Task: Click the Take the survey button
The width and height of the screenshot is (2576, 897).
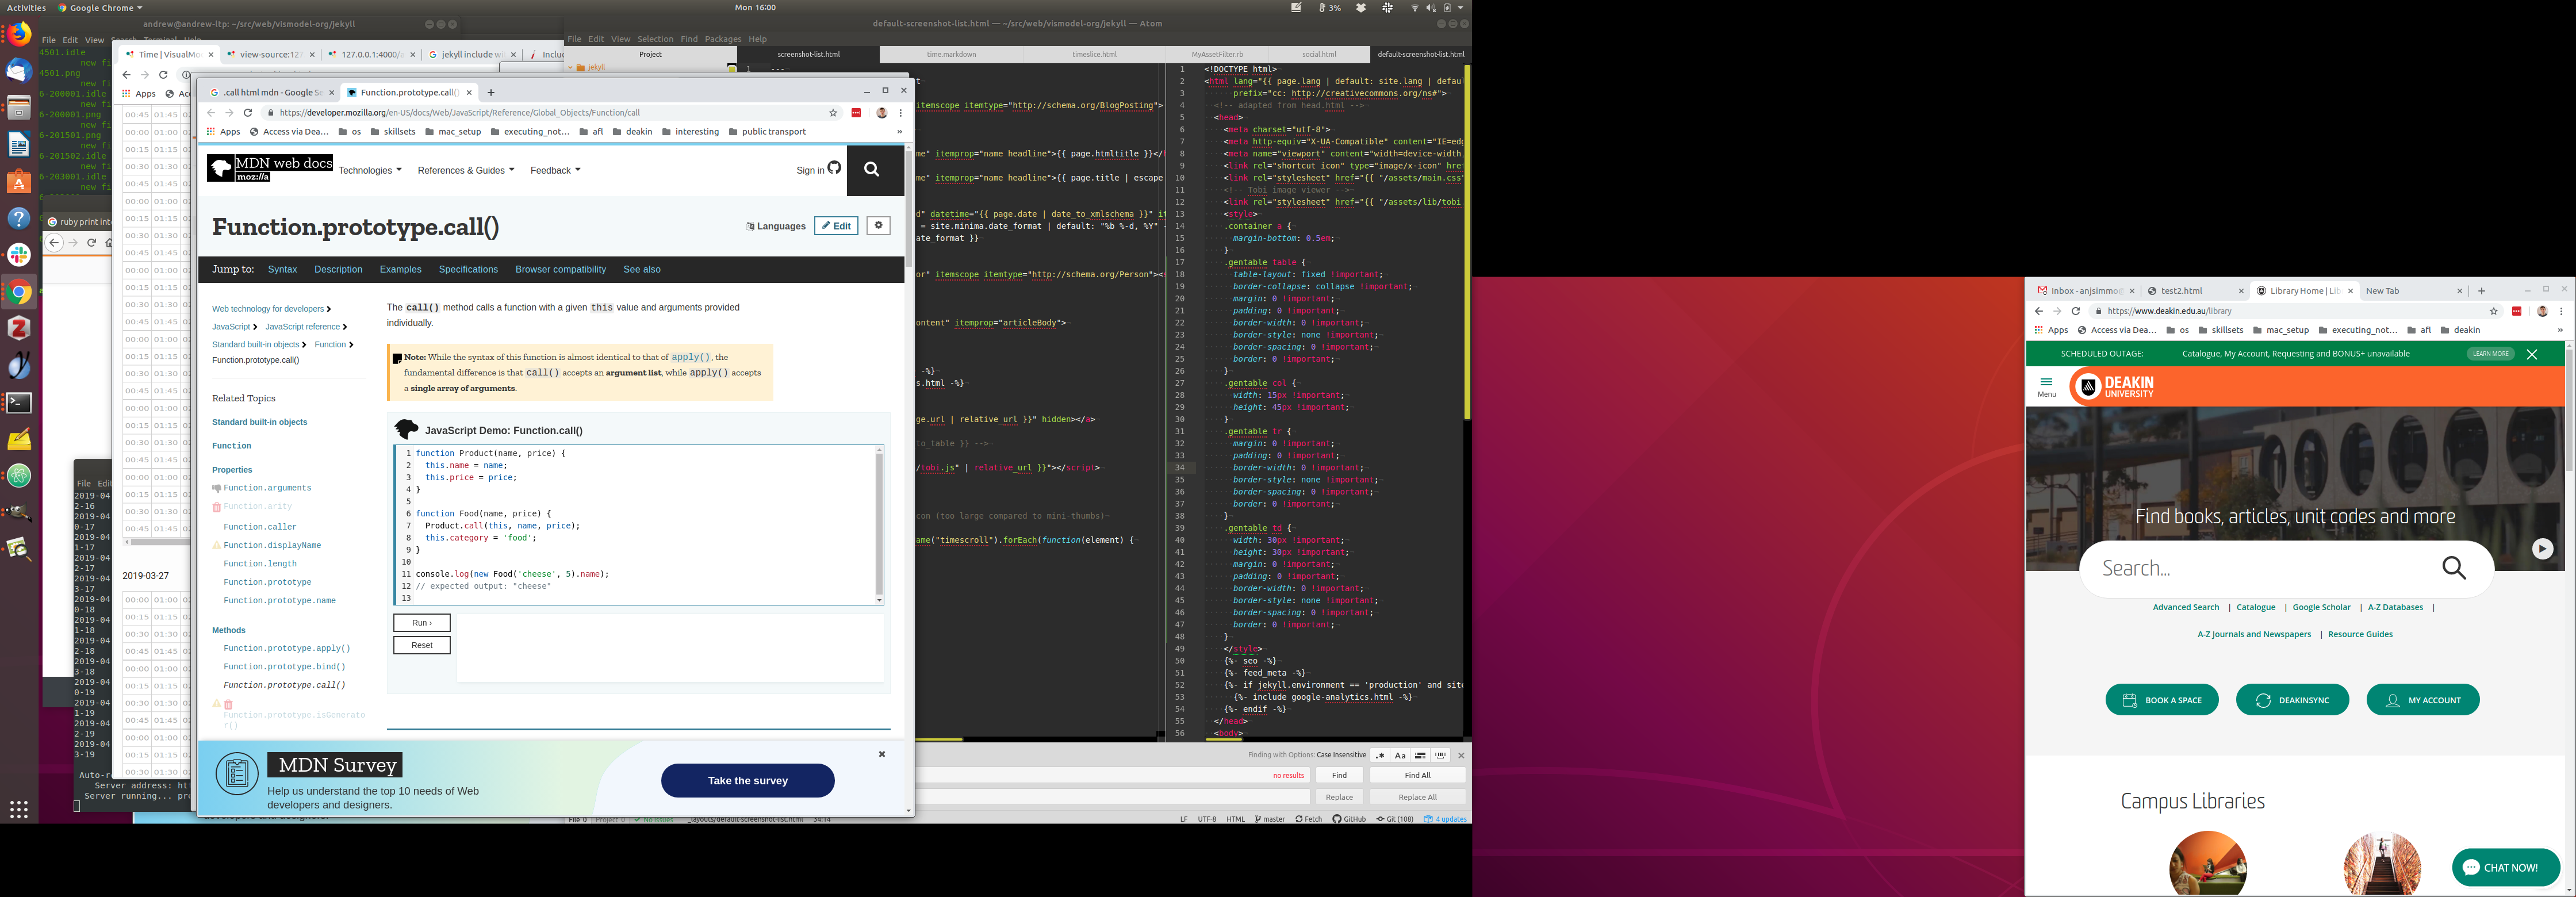Action: point(747,781)
